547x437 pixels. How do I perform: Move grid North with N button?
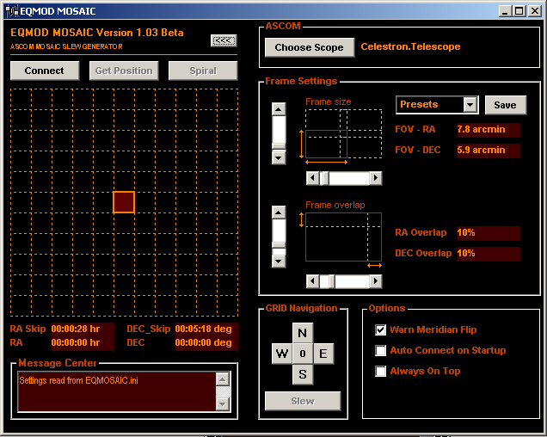303,333
